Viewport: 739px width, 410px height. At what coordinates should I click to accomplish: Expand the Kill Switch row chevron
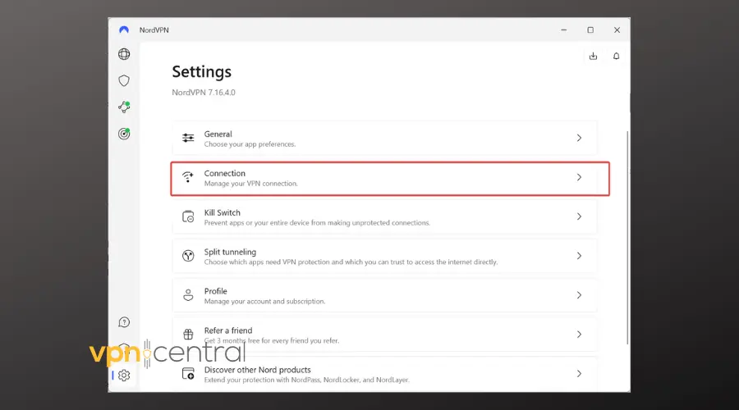579,216
